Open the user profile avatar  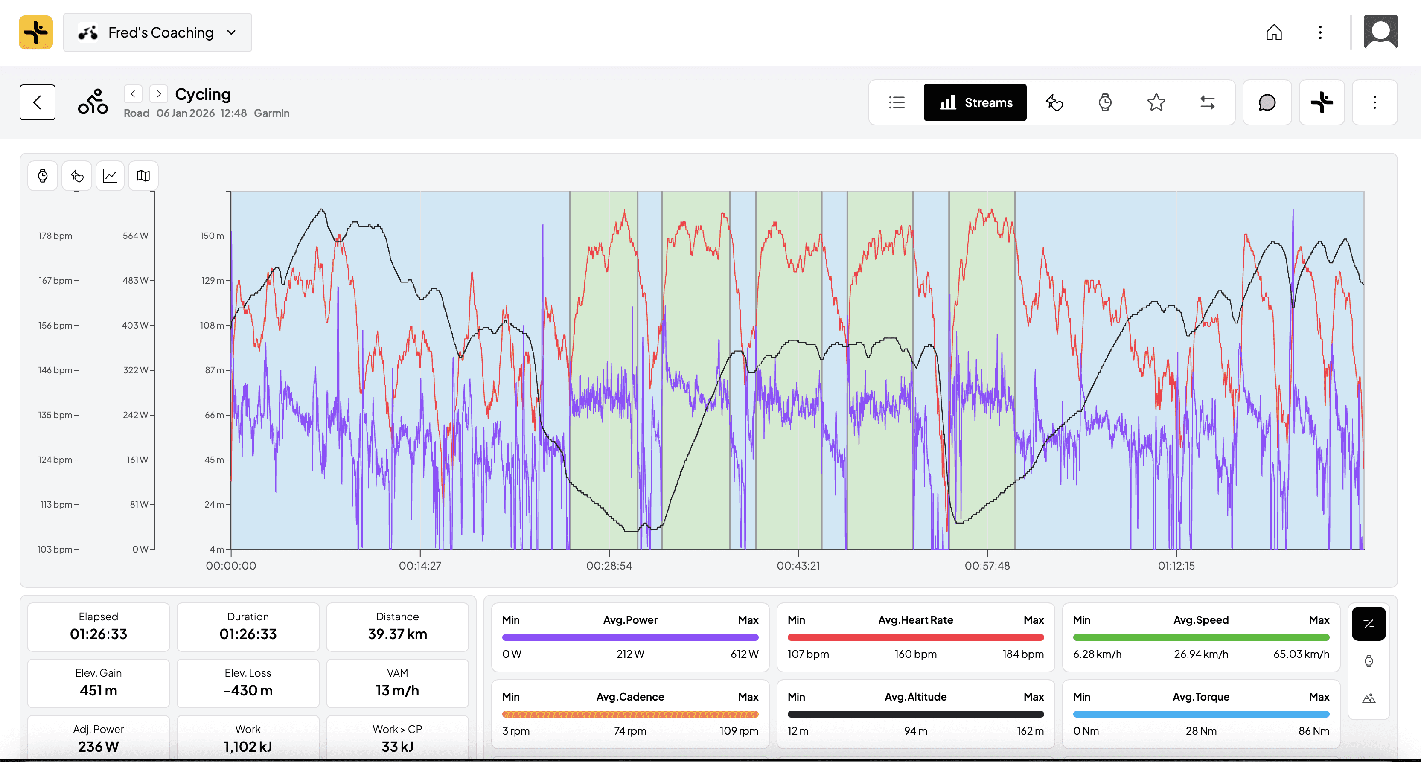coord(1380,32)
